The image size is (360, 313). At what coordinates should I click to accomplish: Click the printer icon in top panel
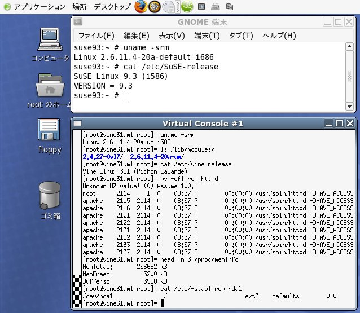216,7
